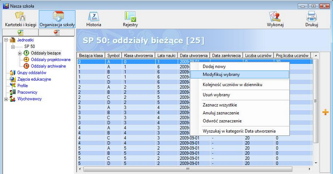Click the Grupy oddziałów icon
Viewport: 333px width, 174px height.
point(13,73)
